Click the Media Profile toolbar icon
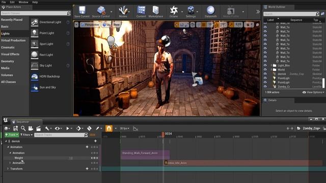The image size is (326, 183). [x=231, y=12]
